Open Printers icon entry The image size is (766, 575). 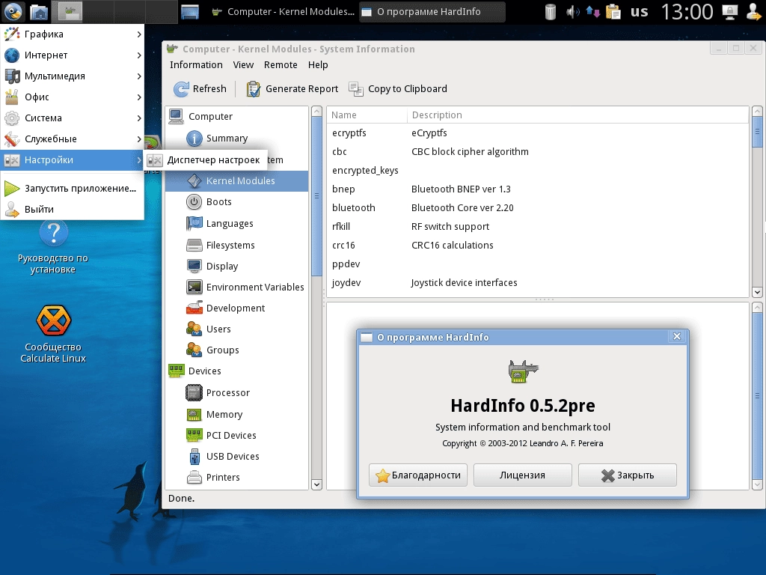point(194,477)
